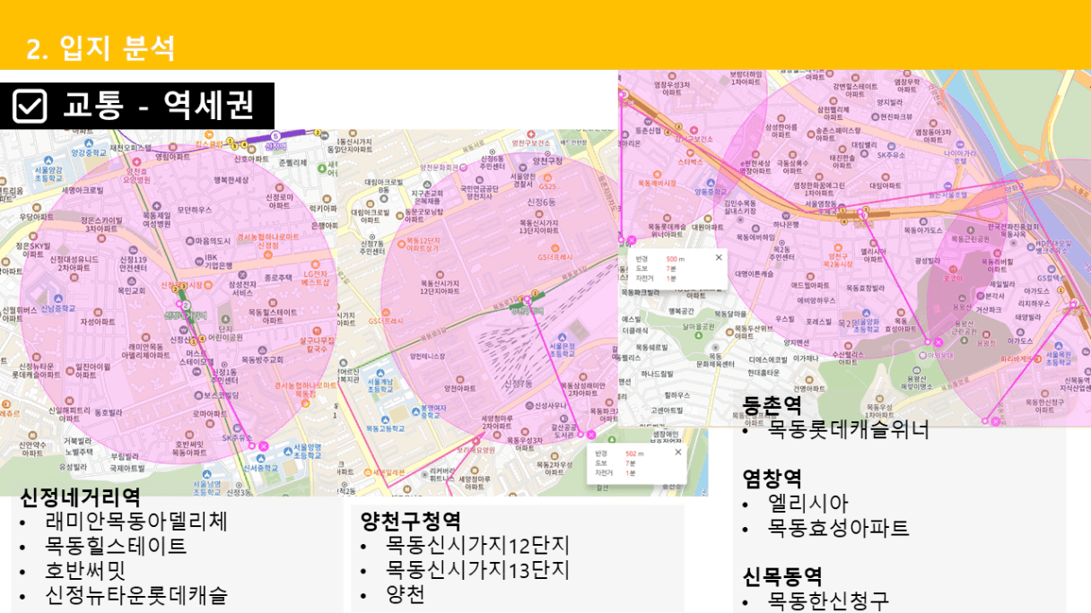Select the 호반써밋 bullet

85,570
